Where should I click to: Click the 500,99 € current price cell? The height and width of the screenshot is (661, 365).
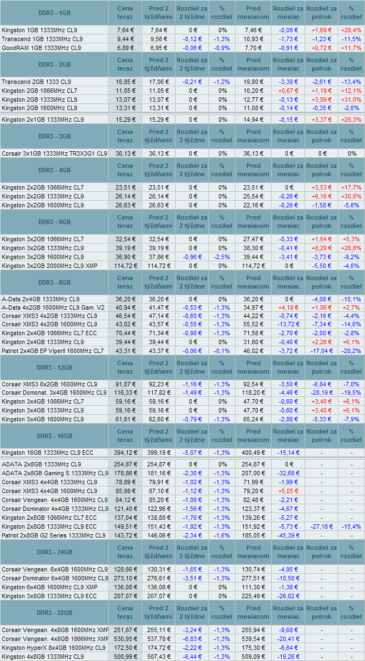click(x=125, y=657)
